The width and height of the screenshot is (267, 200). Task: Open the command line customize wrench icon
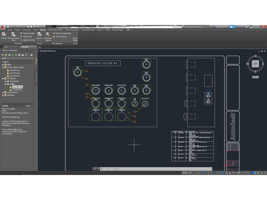coord(98,169)
